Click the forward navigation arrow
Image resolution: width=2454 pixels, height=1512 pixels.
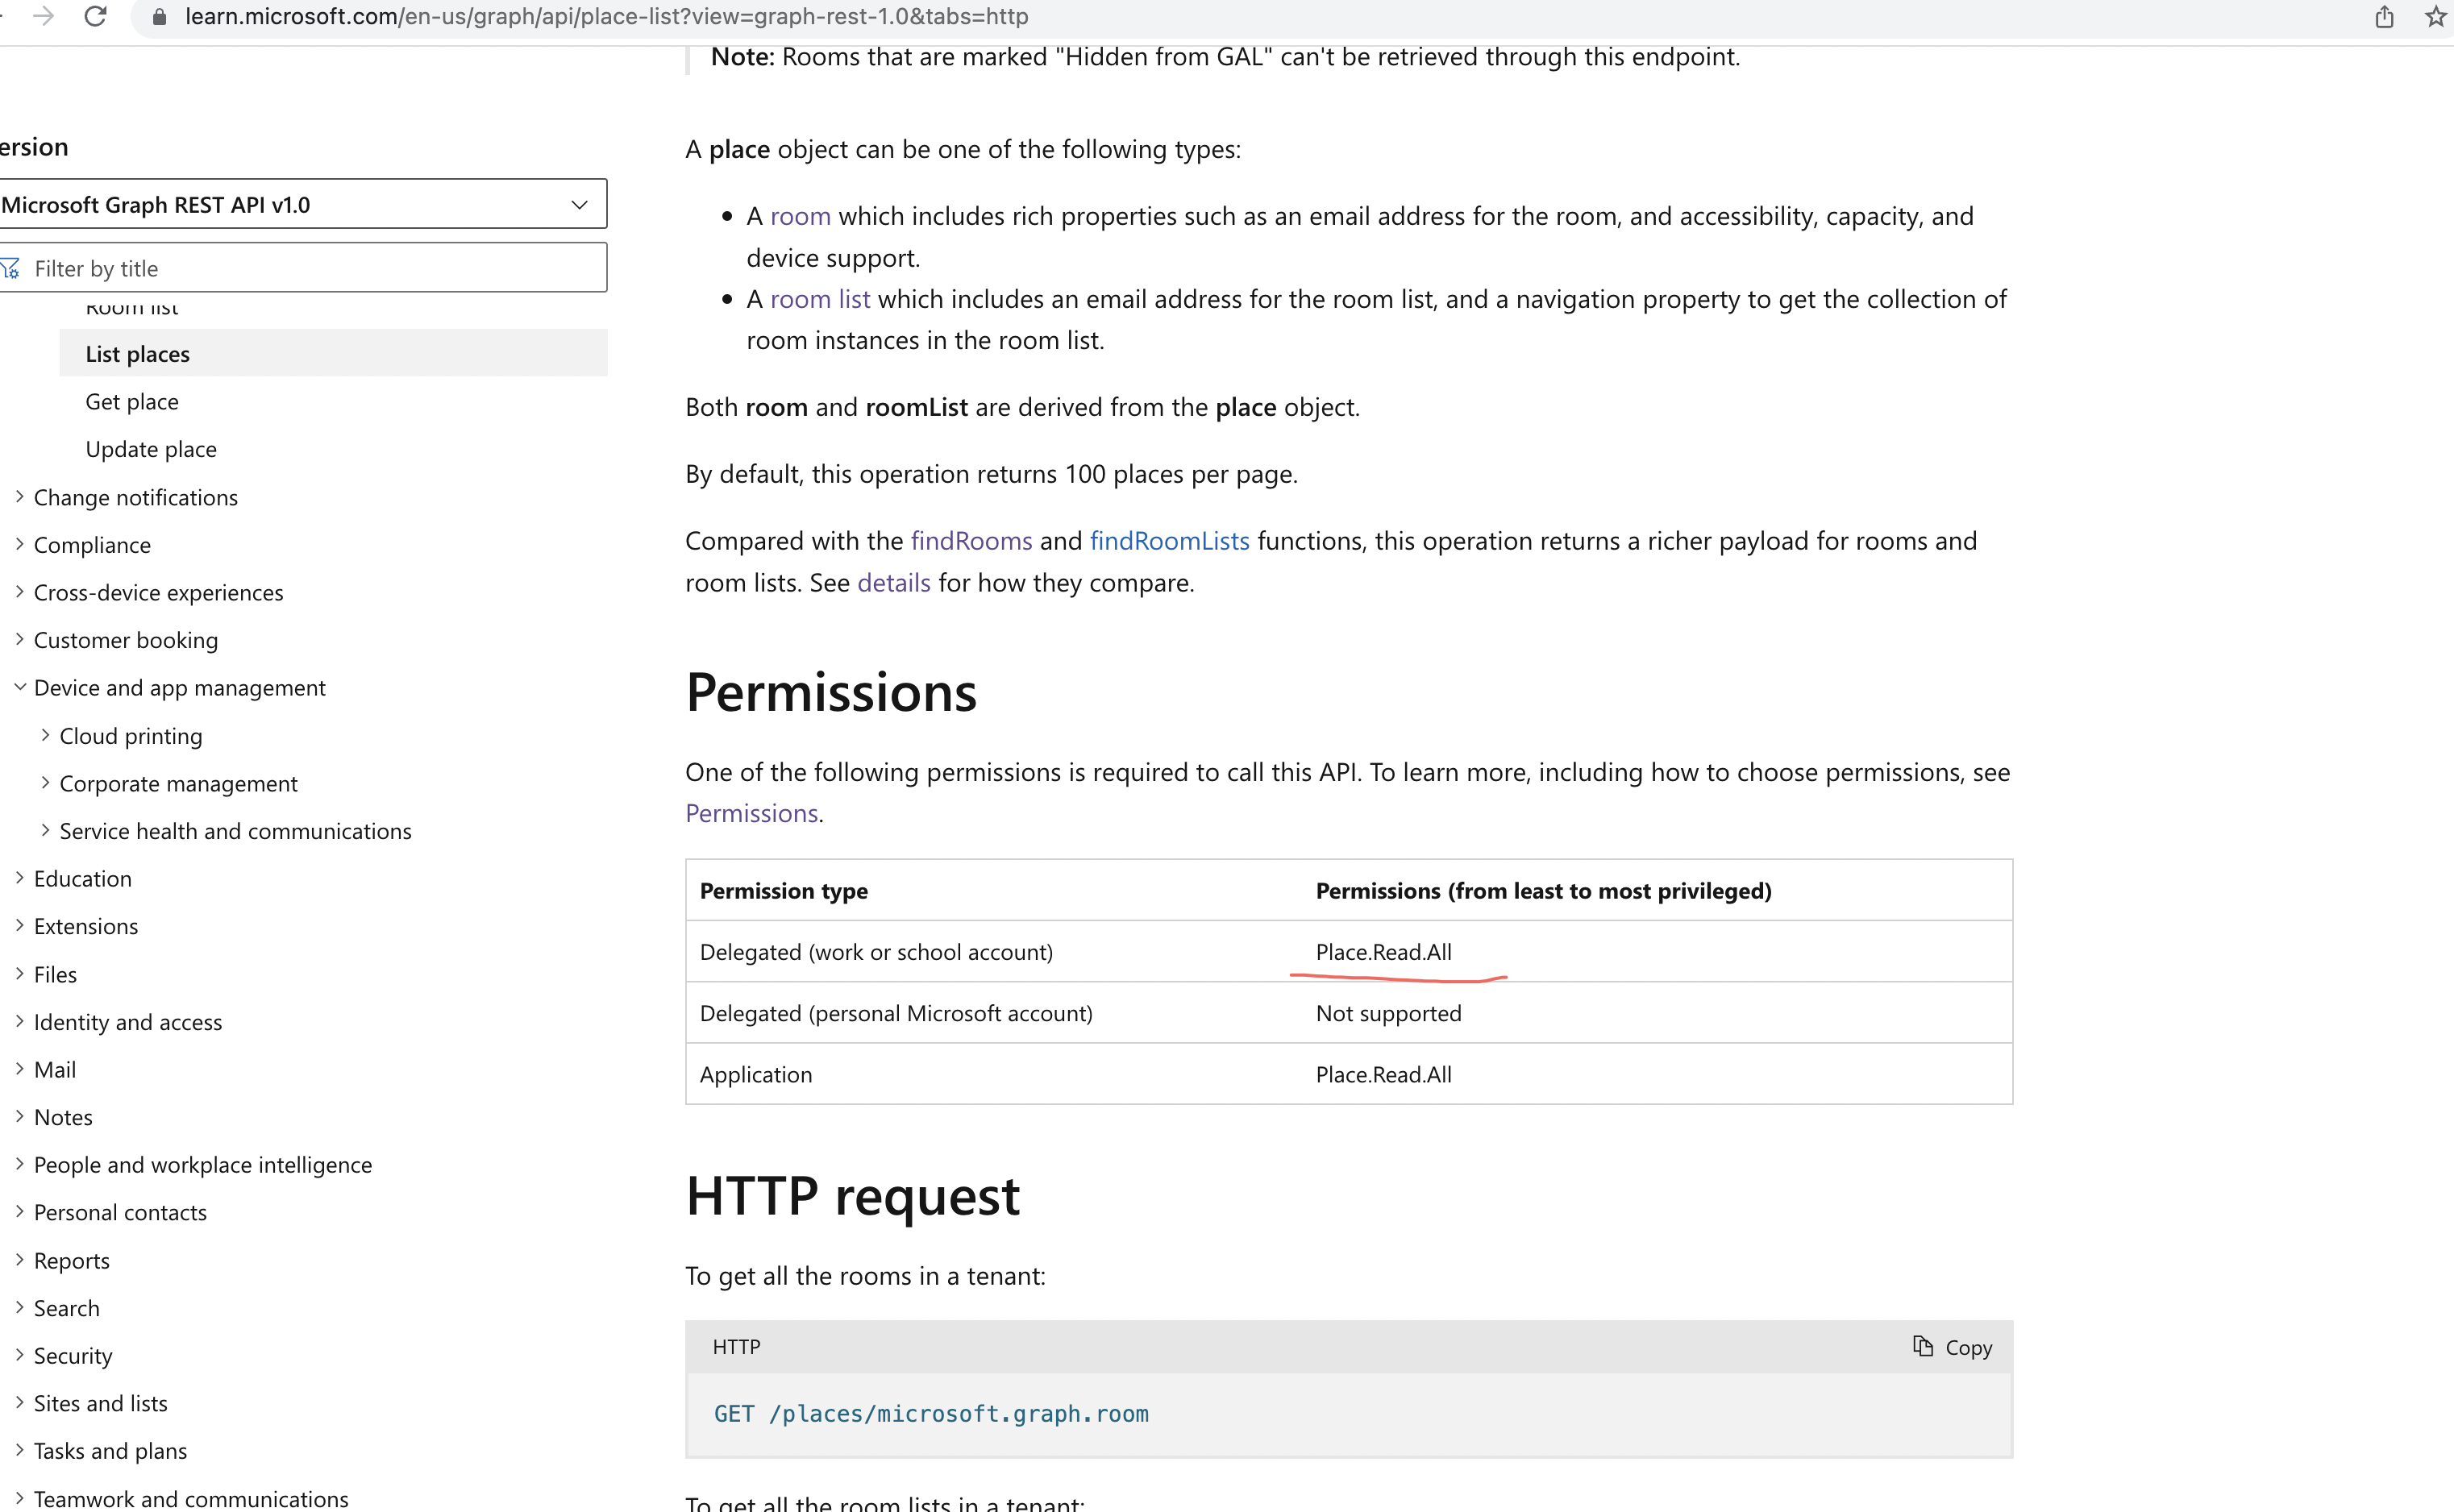43,17
